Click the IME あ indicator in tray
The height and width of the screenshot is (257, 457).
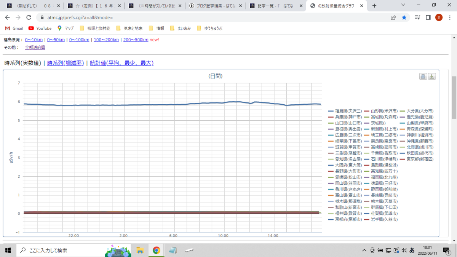click(x=412, y=250)
